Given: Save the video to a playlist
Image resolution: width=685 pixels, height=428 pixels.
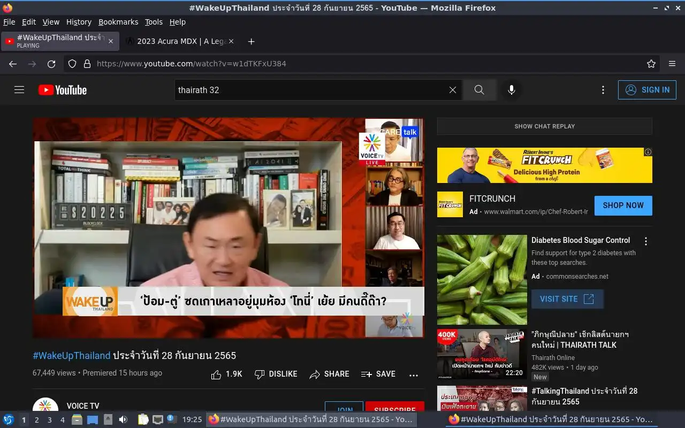Looking at the screenshot, I should (378, 374).
